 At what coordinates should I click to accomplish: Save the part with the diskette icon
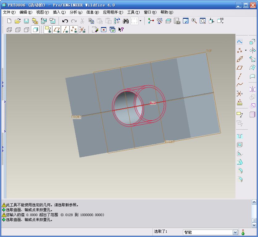[26, 21]
